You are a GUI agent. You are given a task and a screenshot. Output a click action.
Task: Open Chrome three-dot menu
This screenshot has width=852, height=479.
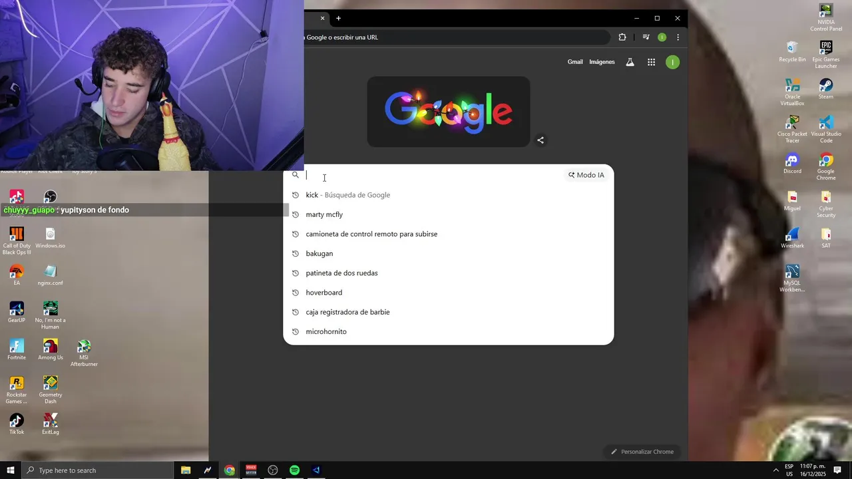click(678, 37)
